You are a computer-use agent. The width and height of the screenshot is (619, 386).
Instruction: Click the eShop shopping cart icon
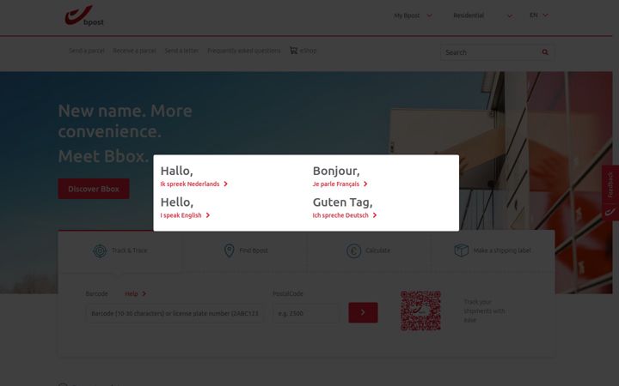pyautogui.click(x=293, y=50)
